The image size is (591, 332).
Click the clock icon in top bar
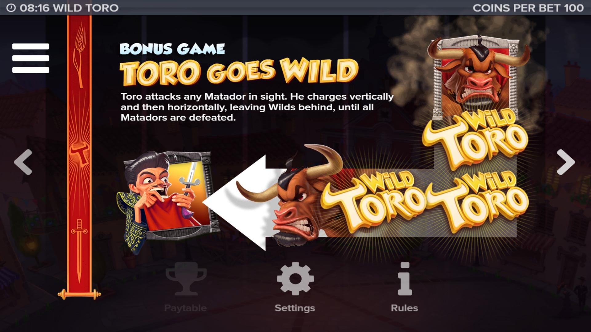(x=11, y=8)
